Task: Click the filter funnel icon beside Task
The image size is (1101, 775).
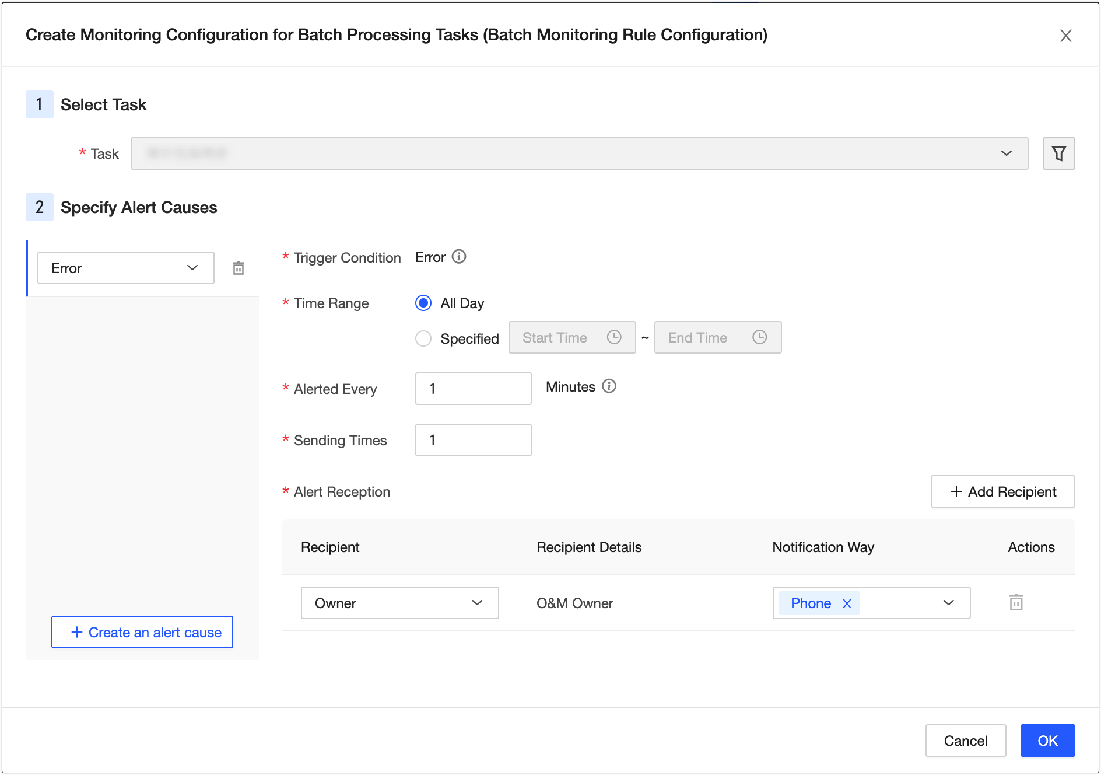Action: (1058, 153)
